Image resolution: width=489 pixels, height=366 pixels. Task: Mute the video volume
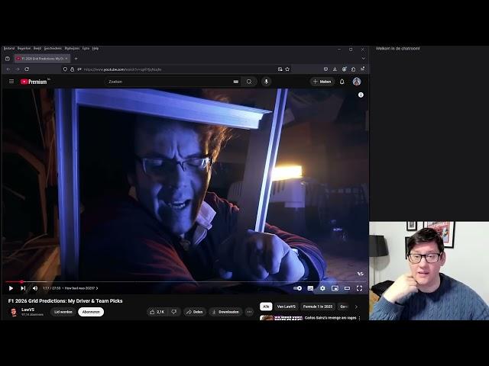tap(34, 288)
